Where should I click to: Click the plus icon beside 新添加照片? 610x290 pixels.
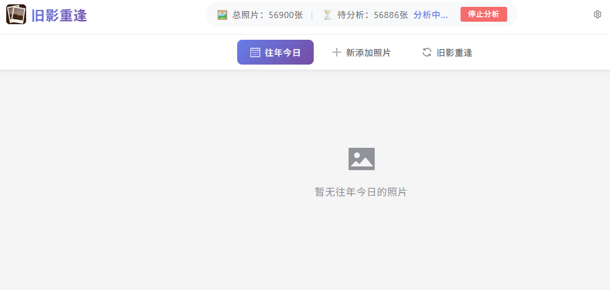(x=337, y=52)
